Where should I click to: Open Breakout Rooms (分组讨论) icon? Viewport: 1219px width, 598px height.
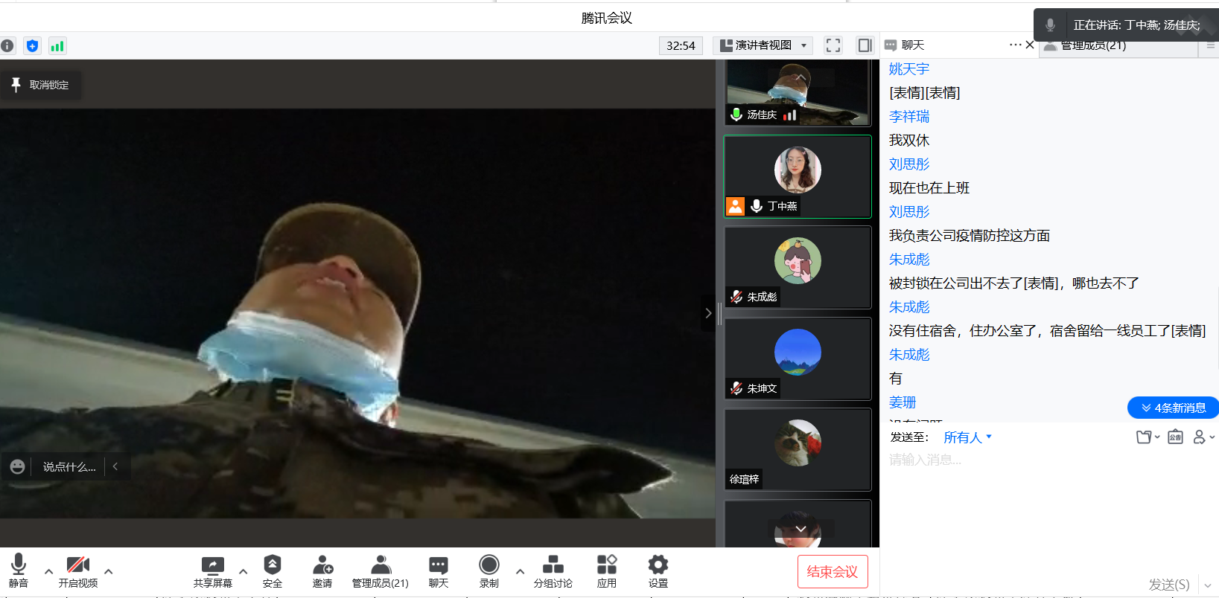pyautogui.click(x=553, y=565)
